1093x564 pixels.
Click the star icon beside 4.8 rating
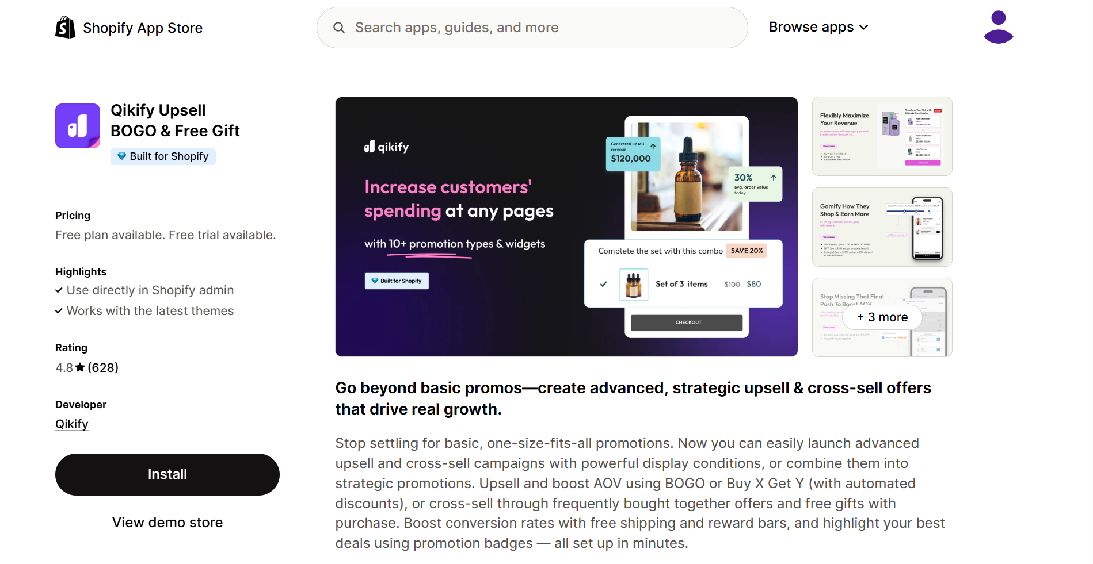tap(80, 367)
